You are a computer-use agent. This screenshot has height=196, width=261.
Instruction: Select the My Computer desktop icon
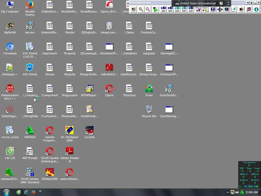coord(10,7)
